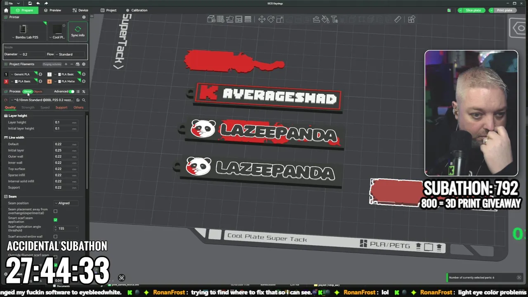Viewport: 528px width, 297px height.
Task: Click the AMS filament sync icon
Action: pos(78,64)
